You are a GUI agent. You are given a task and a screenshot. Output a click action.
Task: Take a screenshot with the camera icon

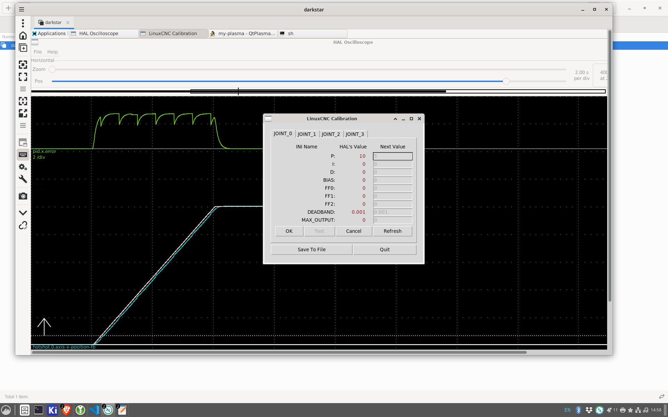(23, 196)
